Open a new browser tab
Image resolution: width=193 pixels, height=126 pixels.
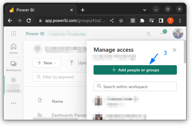[x=83, y=10]
